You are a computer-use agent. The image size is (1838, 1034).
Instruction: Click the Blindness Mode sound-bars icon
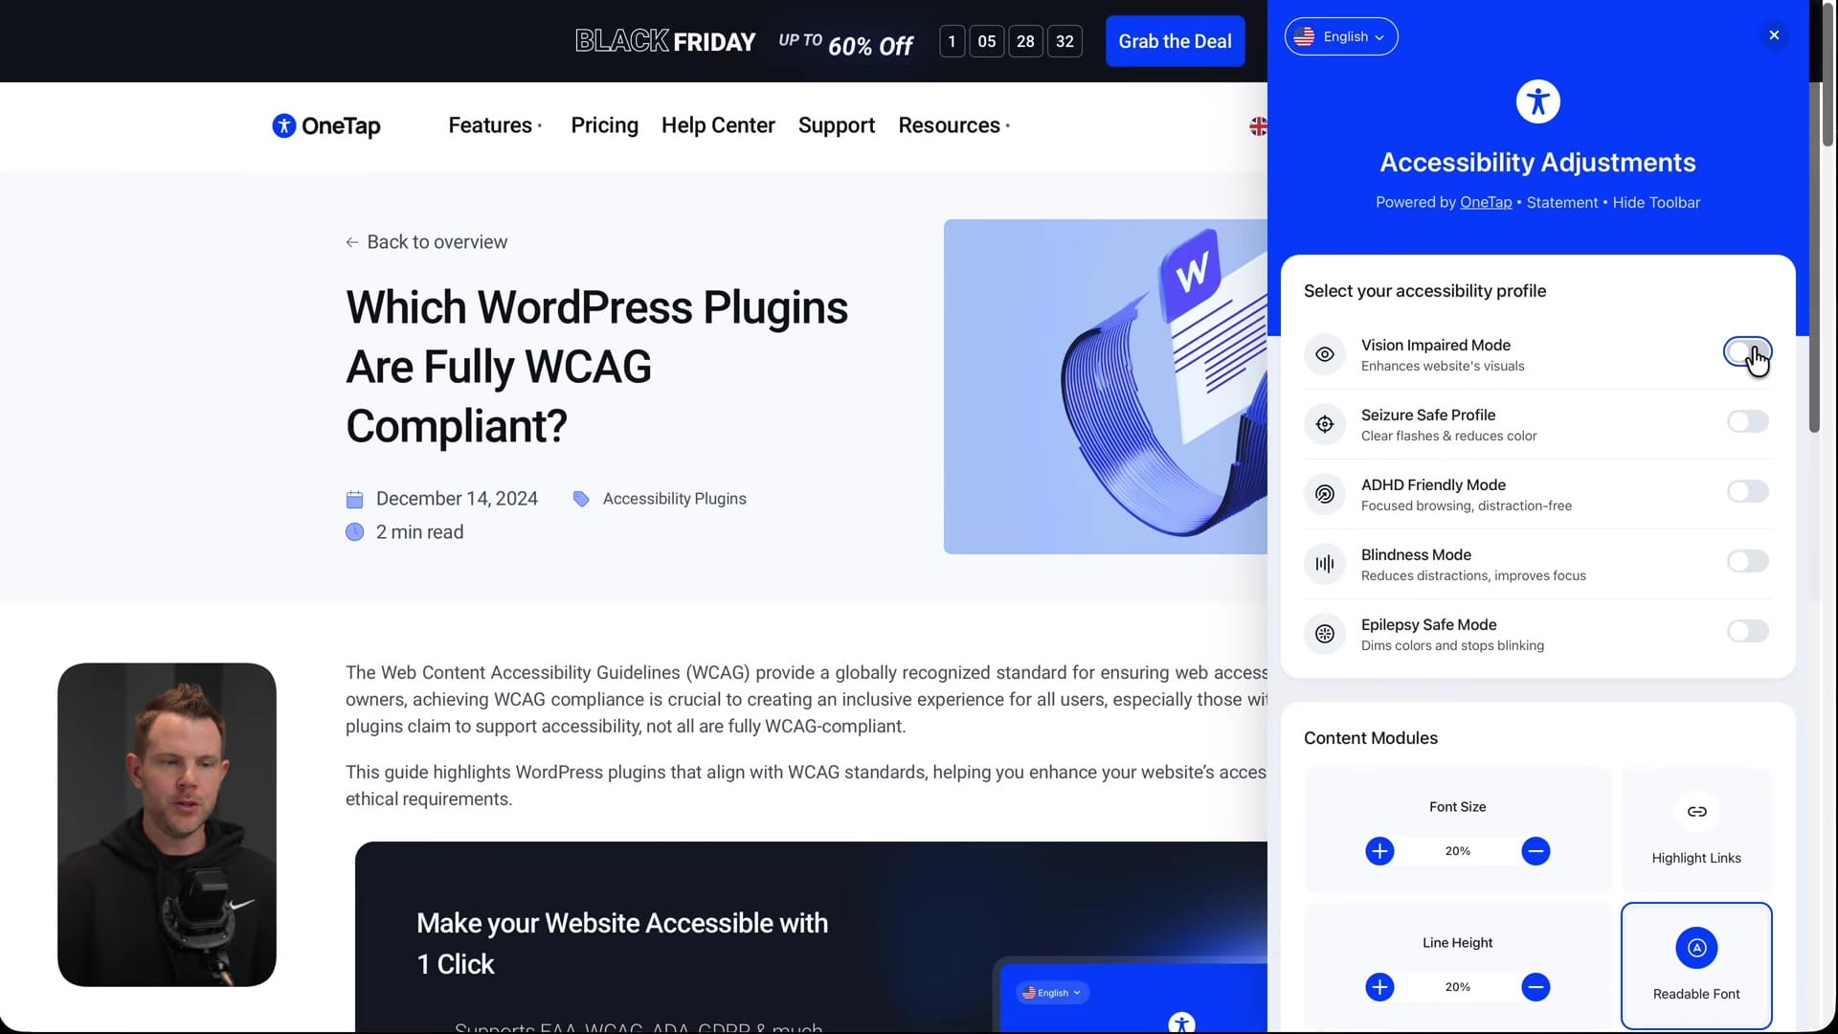point(1325,564)
